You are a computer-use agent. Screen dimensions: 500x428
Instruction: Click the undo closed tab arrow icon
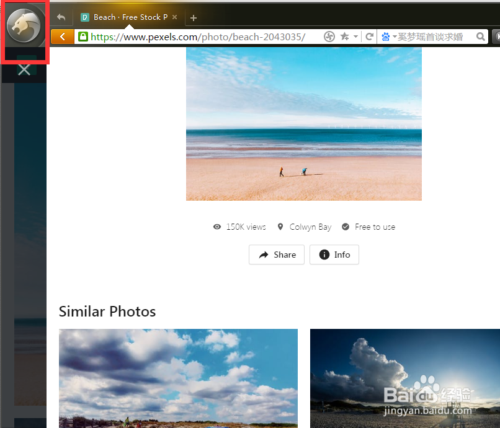pos(61,17)
